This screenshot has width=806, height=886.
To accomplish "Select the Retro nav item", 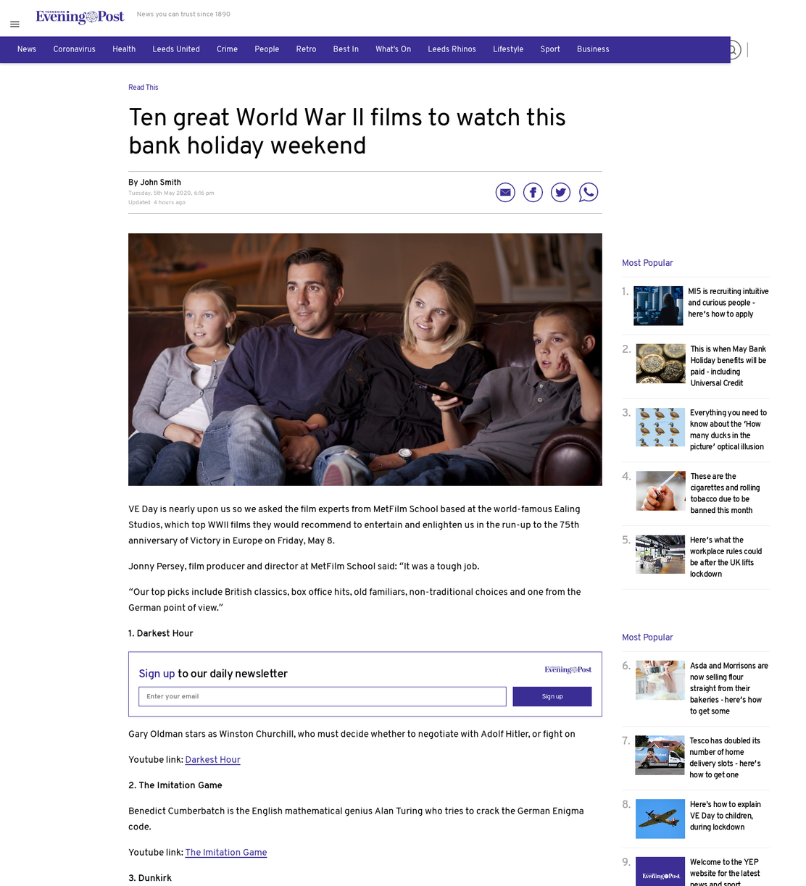I will point(306,49).
